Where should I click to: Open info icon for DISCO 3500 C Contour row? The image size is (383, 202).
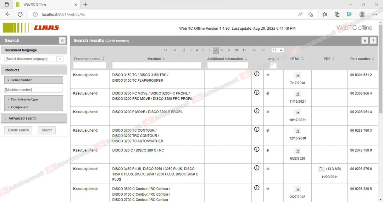[x=257, y=188]
